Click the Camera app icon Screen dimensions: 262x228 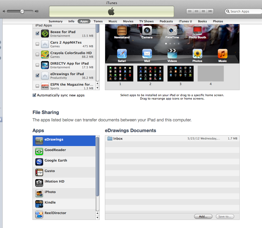147,31
